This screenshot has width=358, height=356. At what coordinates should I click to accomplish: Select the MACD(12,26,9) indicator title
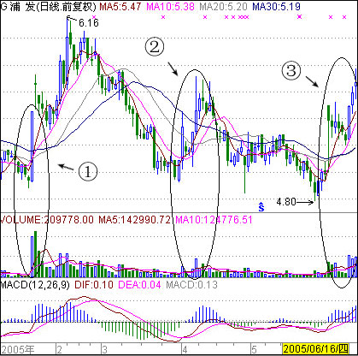(35, 284)
